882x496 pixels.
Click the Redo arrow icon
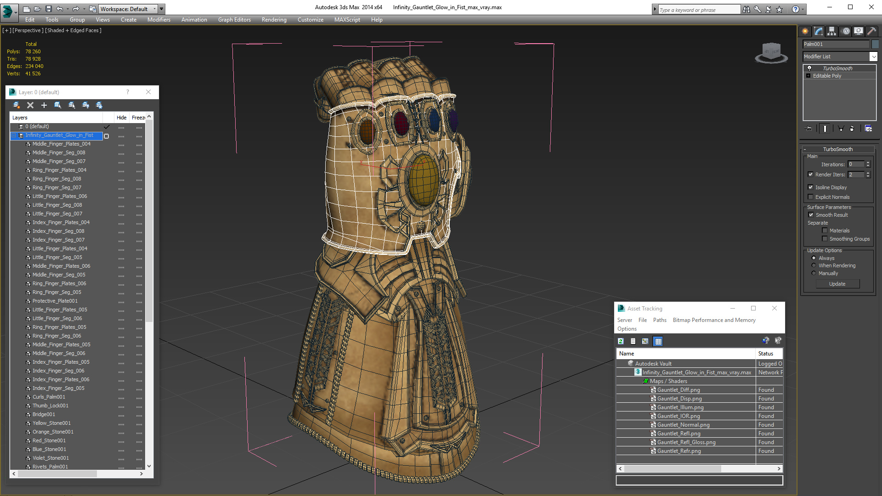(x=75, y=9)
